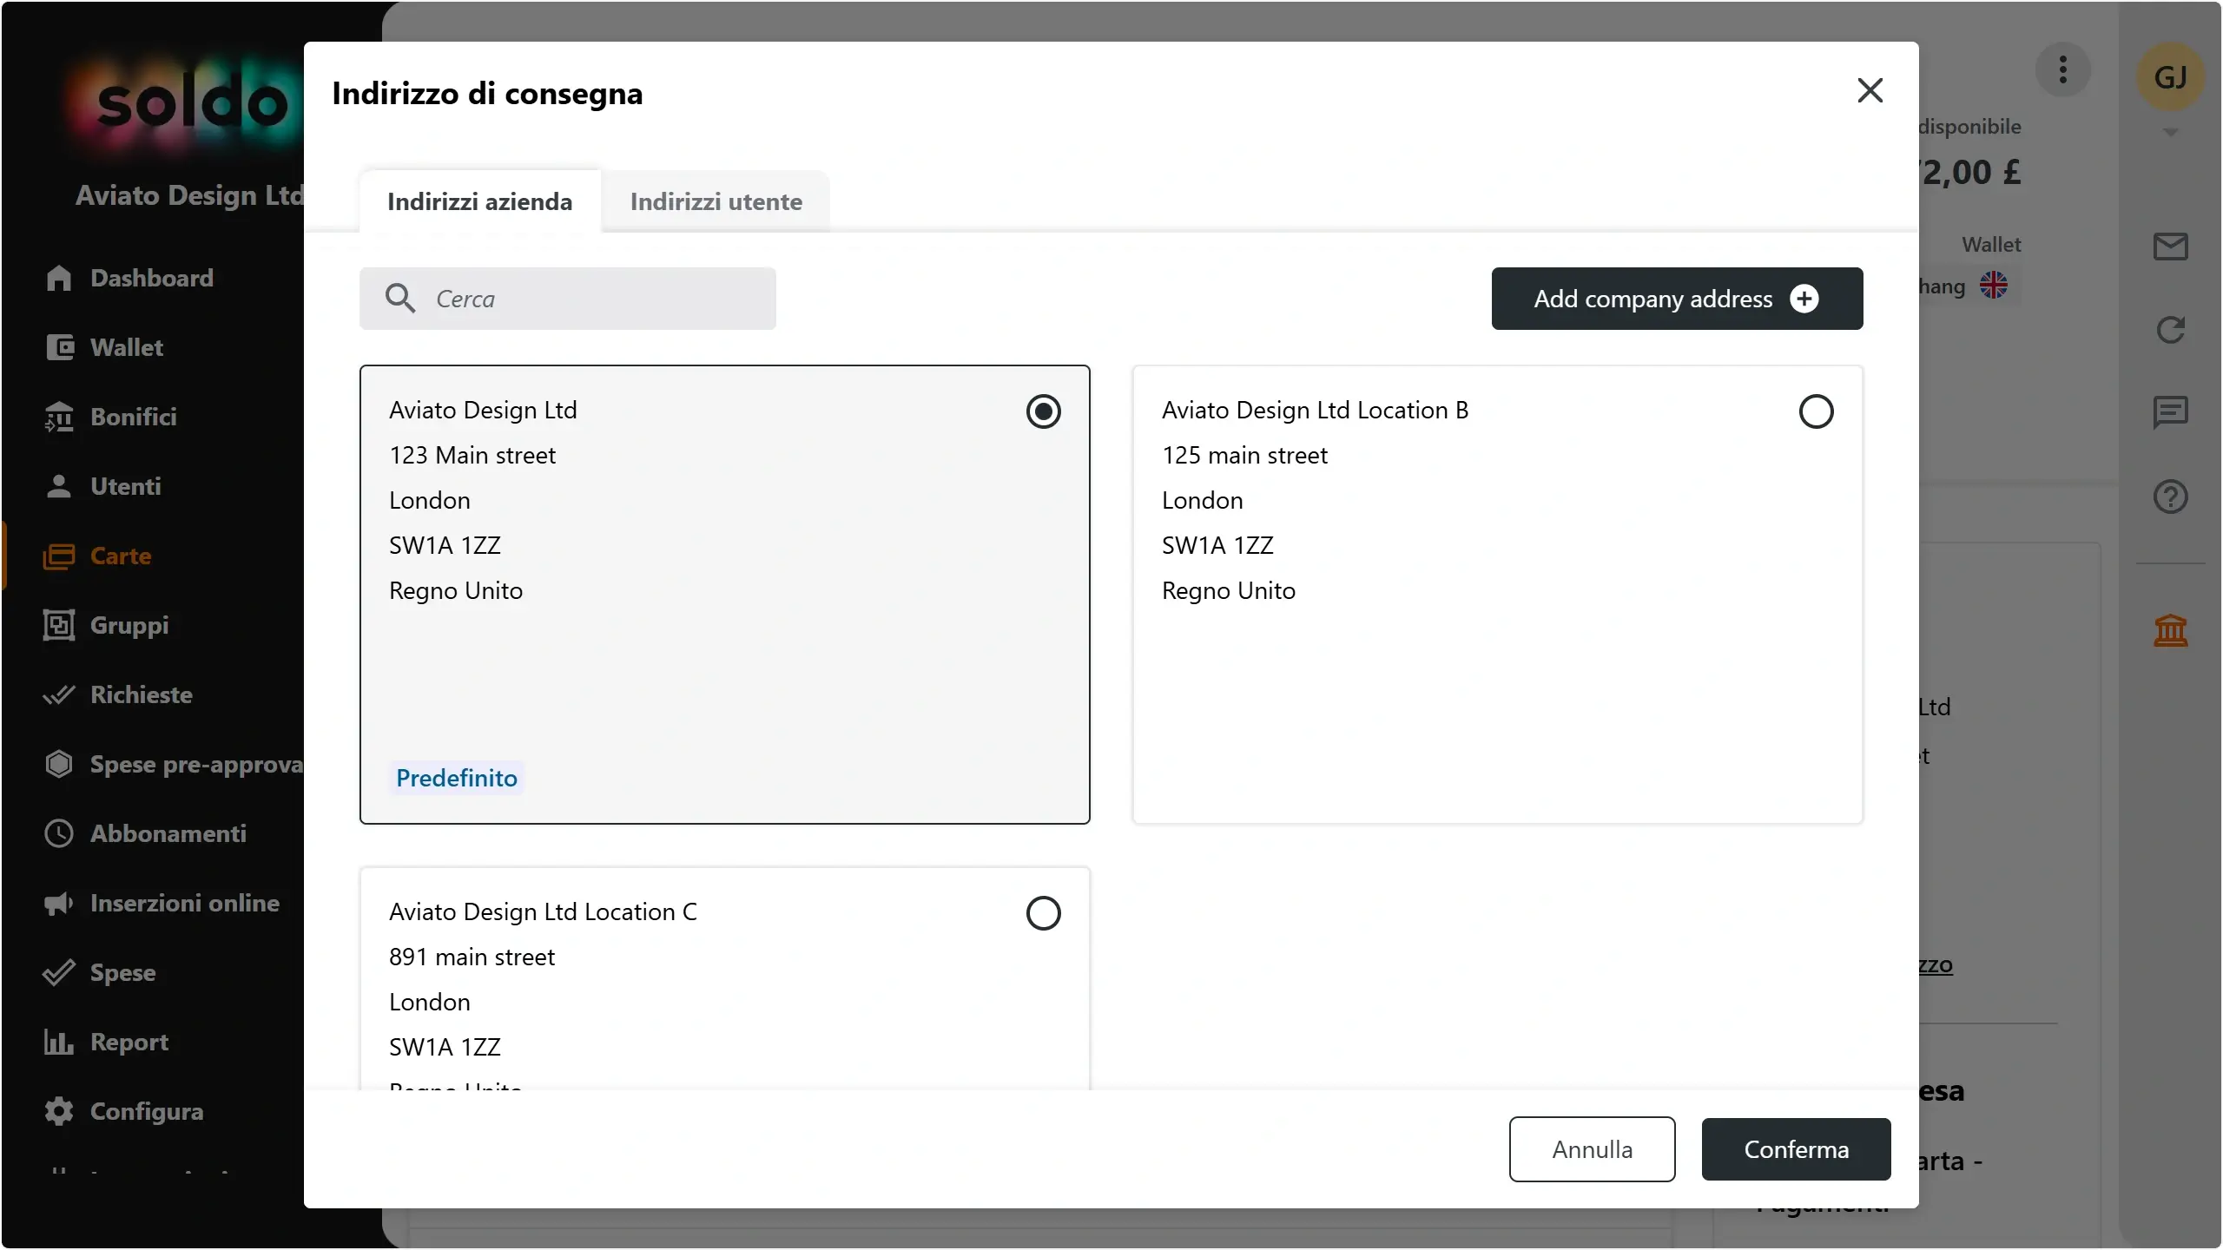Expand the arrow under GJ avatar
Viewport: 2223px width, 1250px height.
(2170, 133)
